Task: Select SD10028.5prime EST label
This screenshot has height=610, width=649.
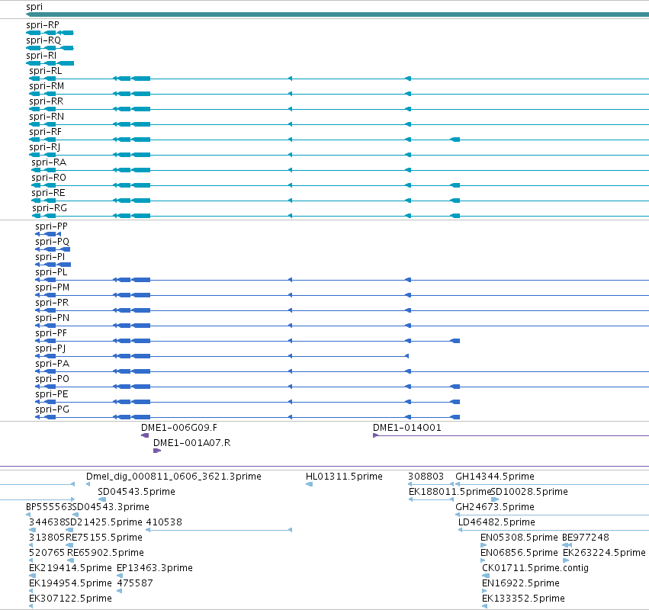Action: tap(529, 492)
